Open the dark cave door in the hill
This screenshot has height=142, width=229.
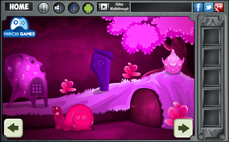pos(146,107)
